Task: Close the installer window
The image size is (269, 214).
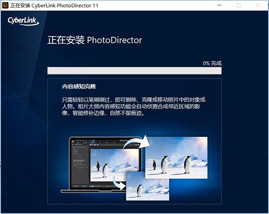Action: pos(258,5)
